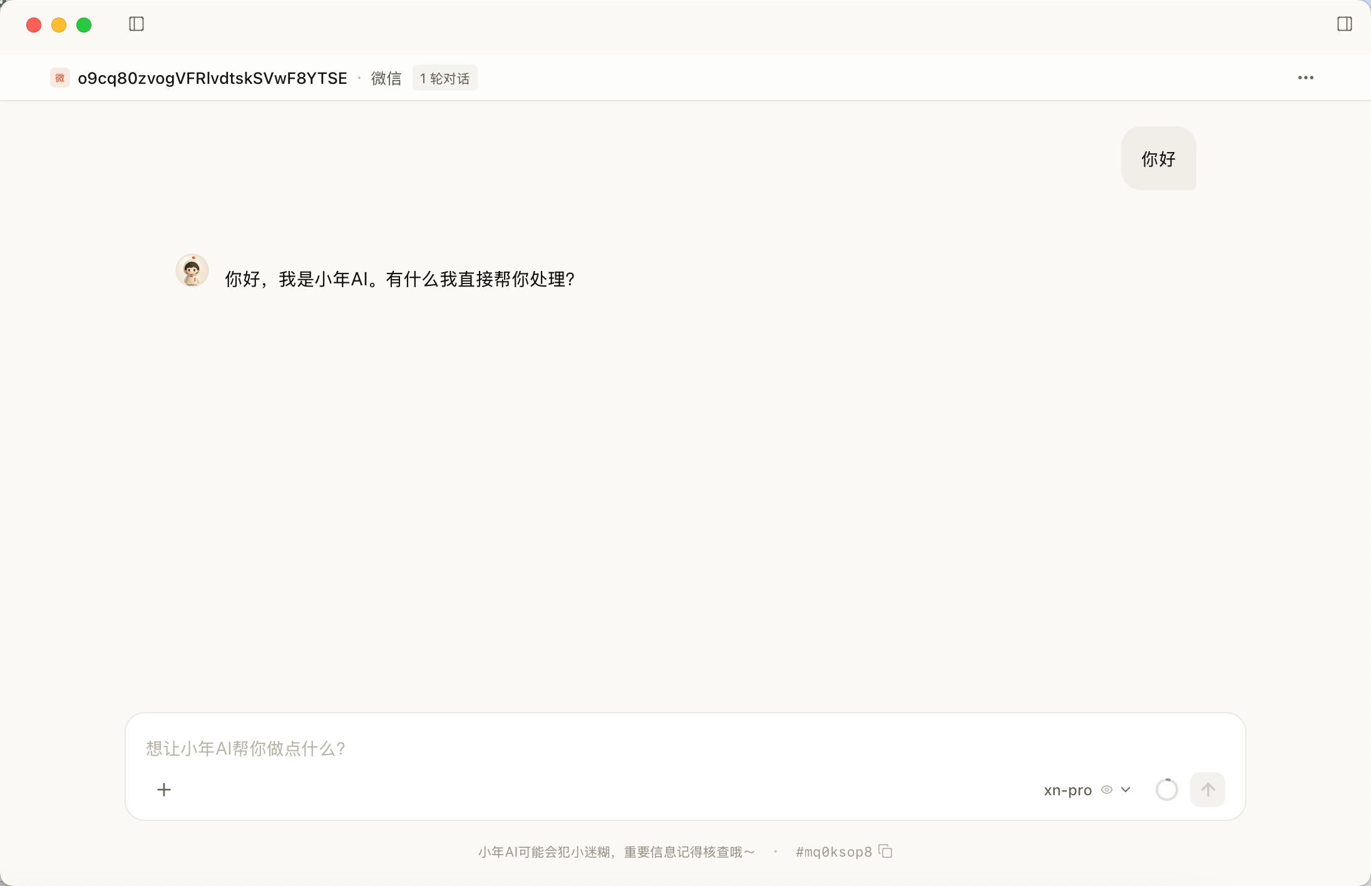Click the conversation title o9cq80zvogVFRlvdtskSVwF8YTSE
The image size is (1371, 886).
click(x=212, y=78)
